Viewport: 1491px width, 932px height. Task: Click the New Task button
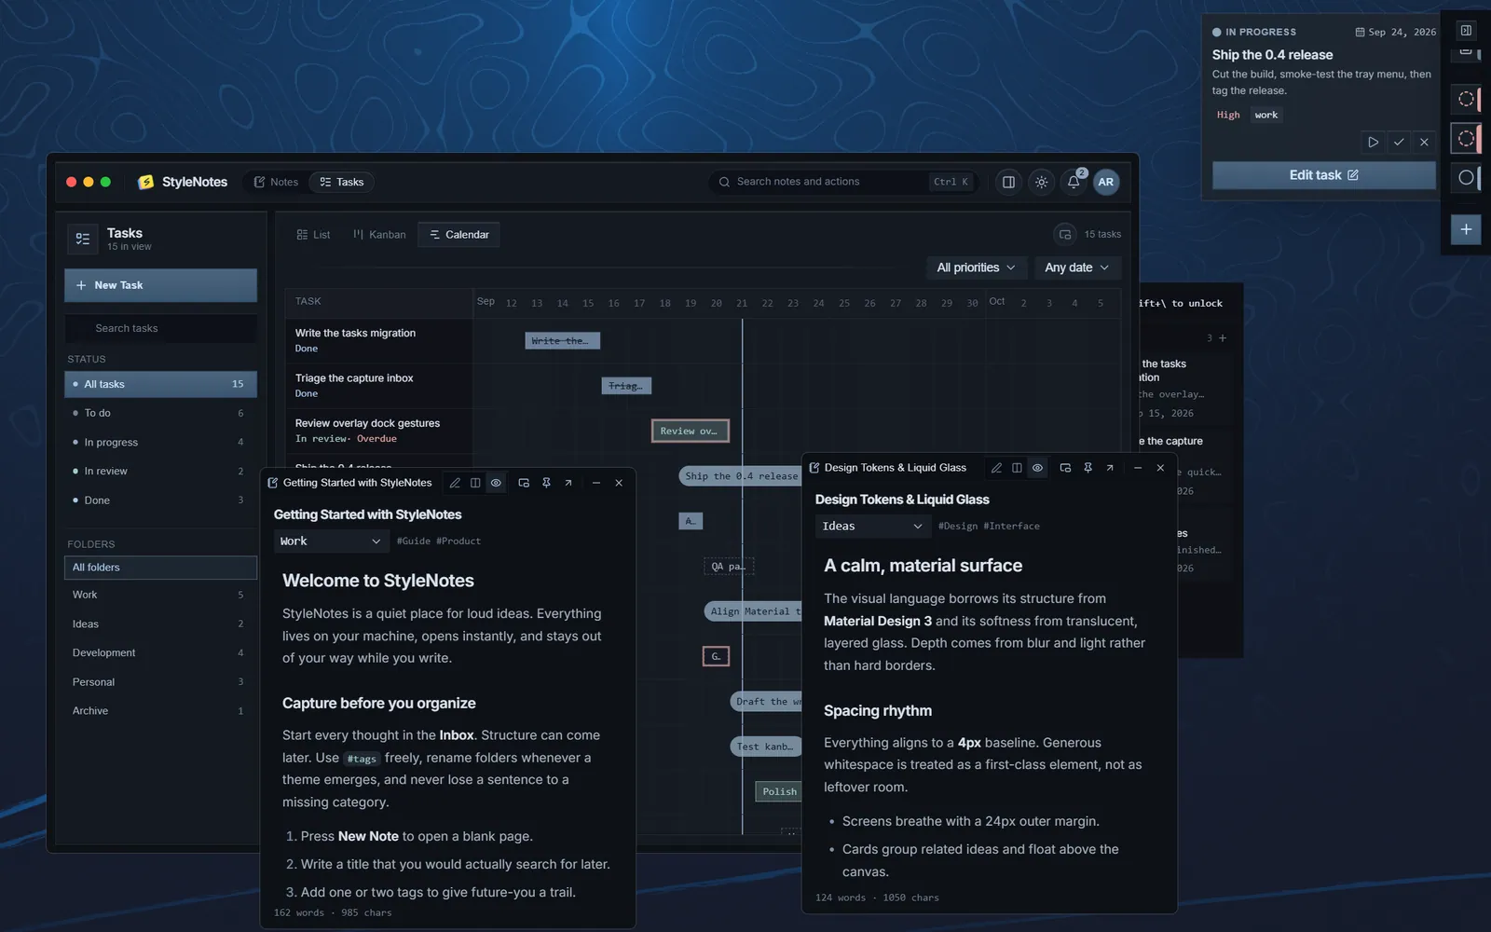[x=160, y=285]
